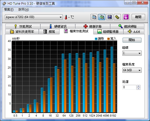
Task: Click the copy screenshot toolbar icon
Action: click(x=102, y=17)
